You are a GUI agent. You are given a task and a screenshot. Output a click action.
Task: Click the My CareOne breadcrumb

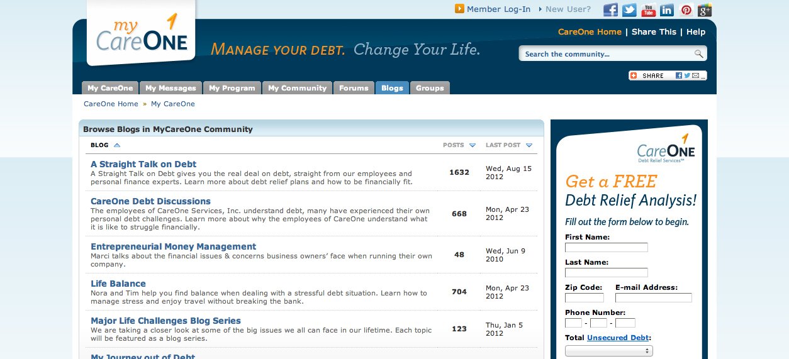(173, 104)
